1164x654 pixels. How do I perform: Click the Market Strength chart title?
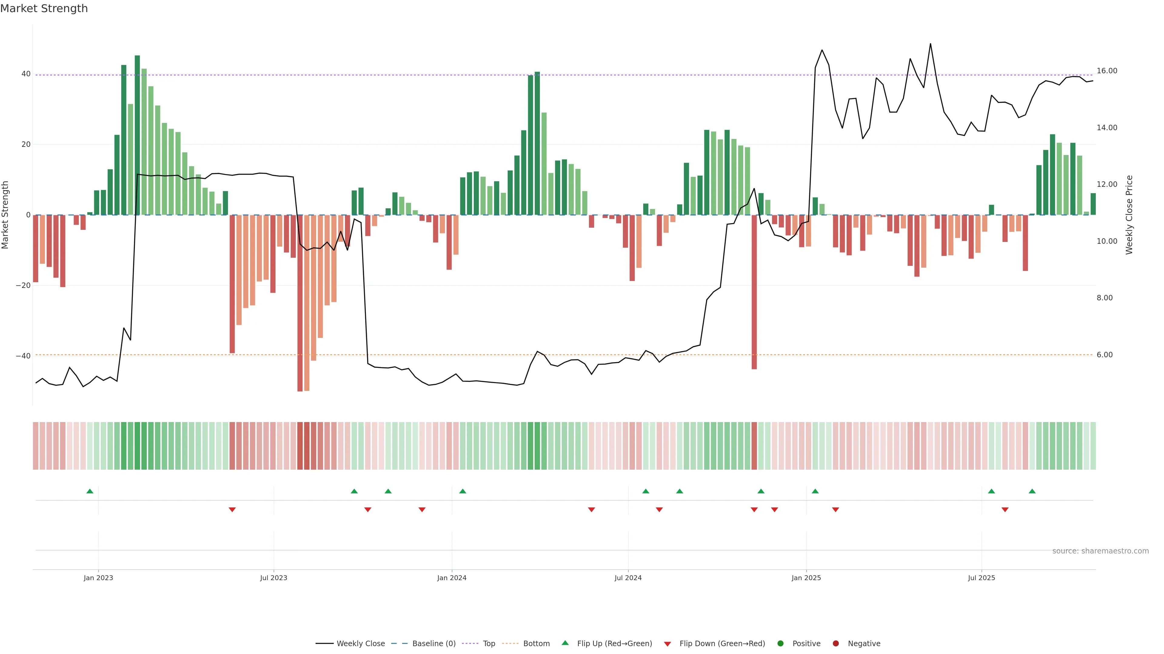point(44,8)
